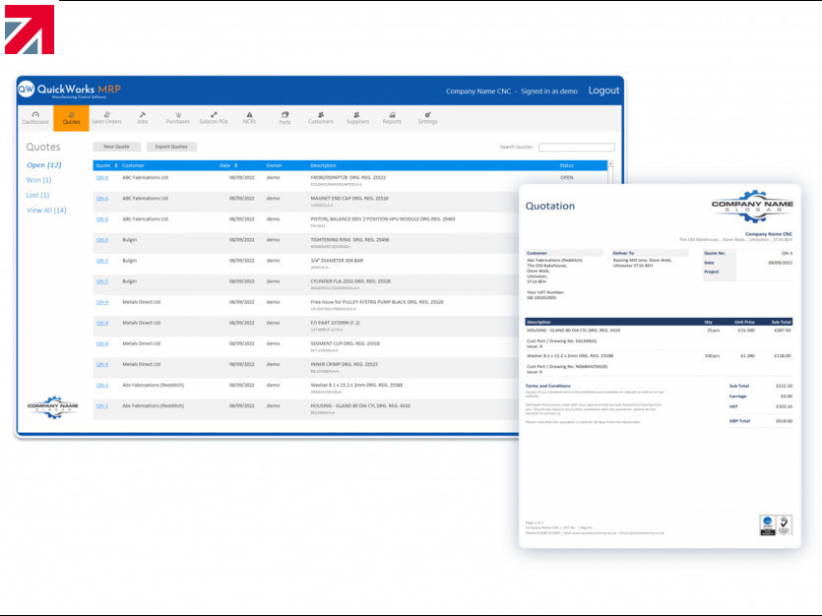Click the New Quote button
Image resolution: width=822 pixels, height=616 pixels.
116,147
